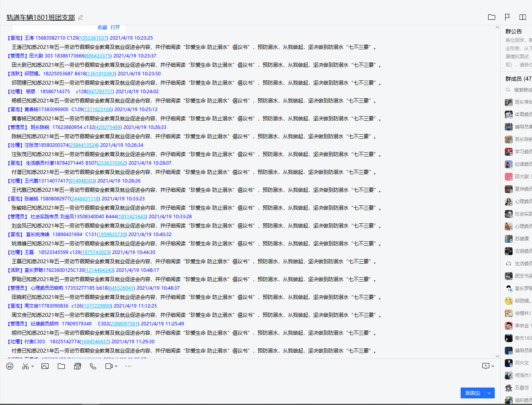Click the video call camera icon
This screenshot has width=532, height=405.
click(x=109, y=366)
